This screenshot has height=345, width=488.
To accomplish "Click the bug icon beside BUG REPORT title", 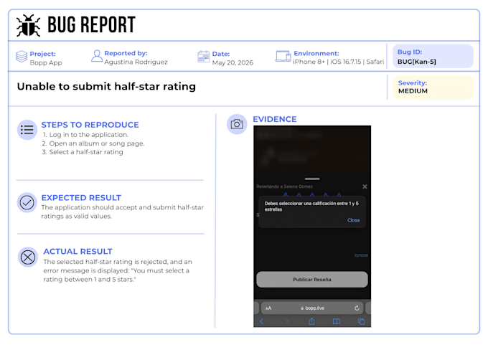I will (28, 26).
